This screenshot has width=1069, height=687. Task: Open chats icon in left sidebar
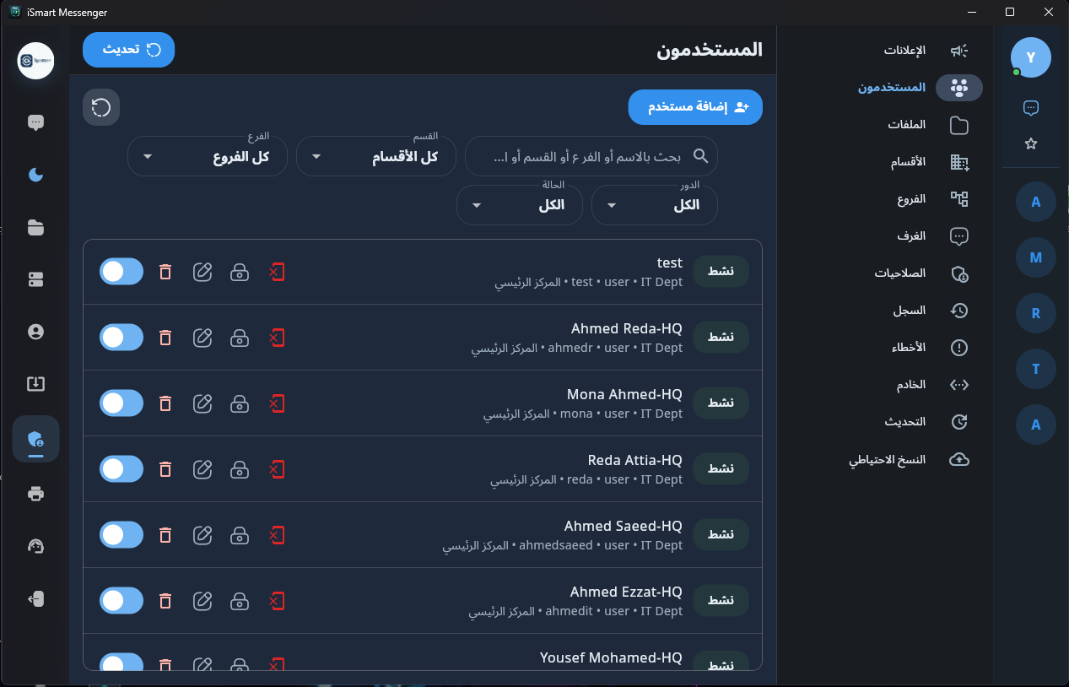[35, 122]
